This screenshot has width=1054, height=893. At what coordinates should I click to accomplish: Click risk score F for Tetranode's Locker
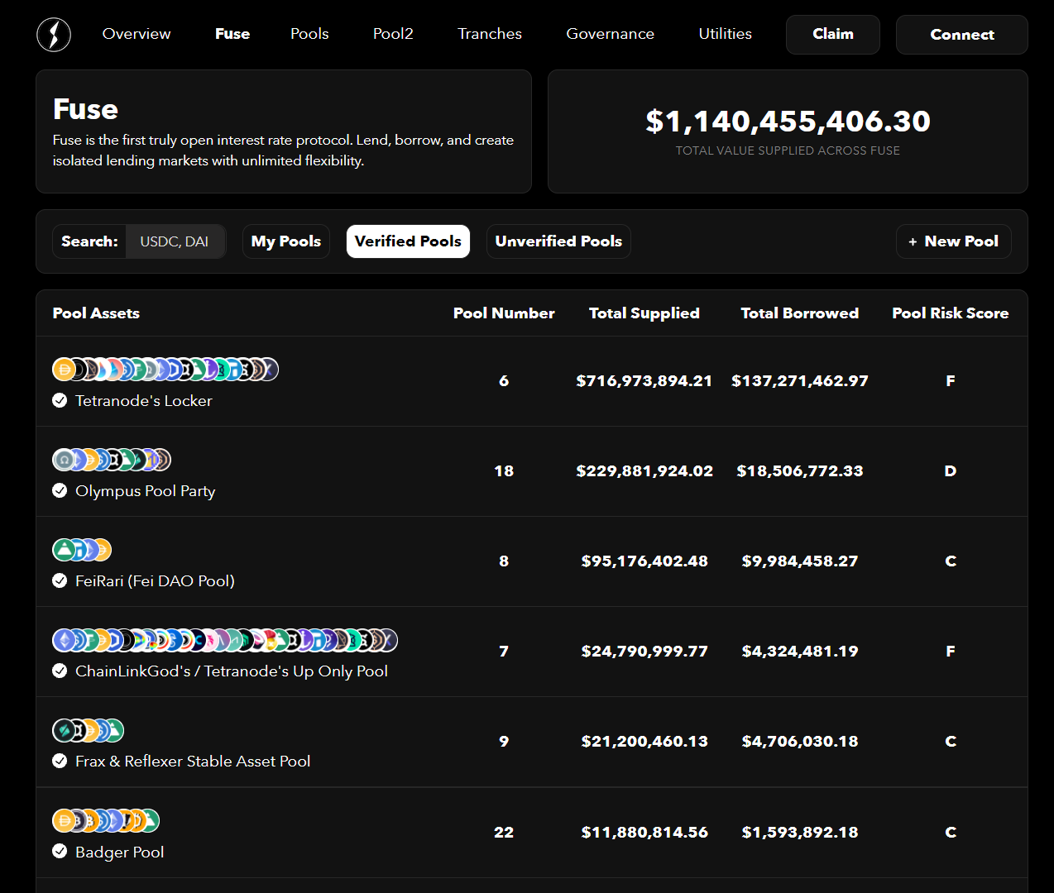[x=951, y=381]
